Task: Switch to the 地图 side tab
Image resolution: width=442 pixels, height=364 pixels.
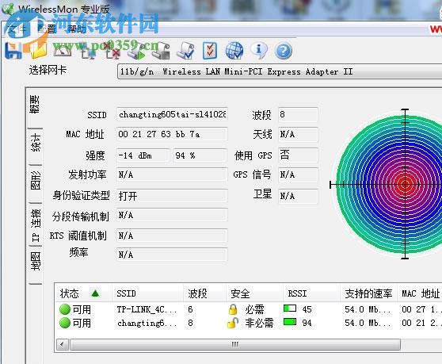Action: point(35,261)
